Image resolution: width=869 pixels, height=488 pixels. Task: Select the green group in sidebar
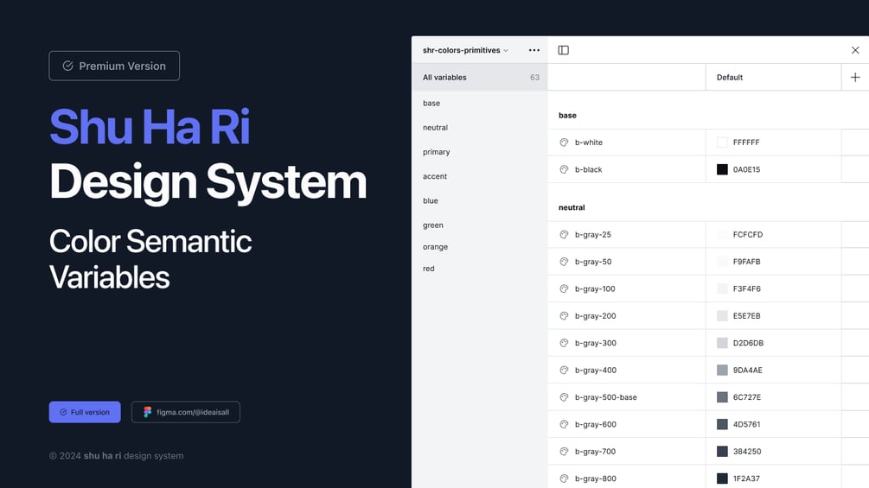pos(433,225)
